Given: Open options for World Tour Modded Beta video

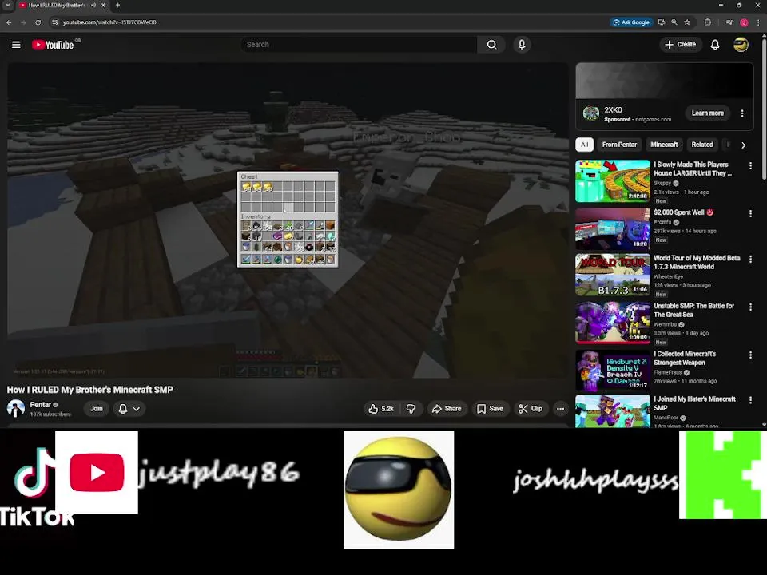Looking at the screenshot, I should [x=750, y=259].
